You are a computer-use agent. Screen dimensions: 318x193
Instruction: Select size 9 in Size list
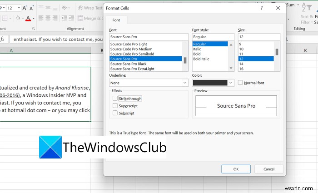[240, 44]
